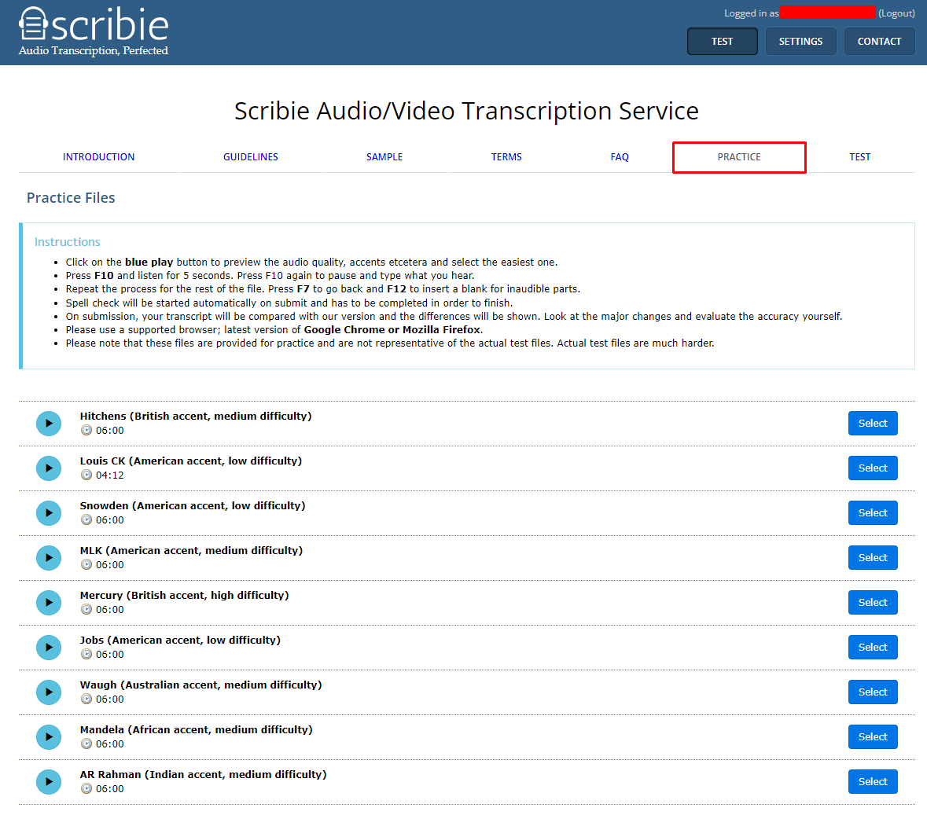
Task: Switch to the Sample tab
Action: click(x=384, y=157)
